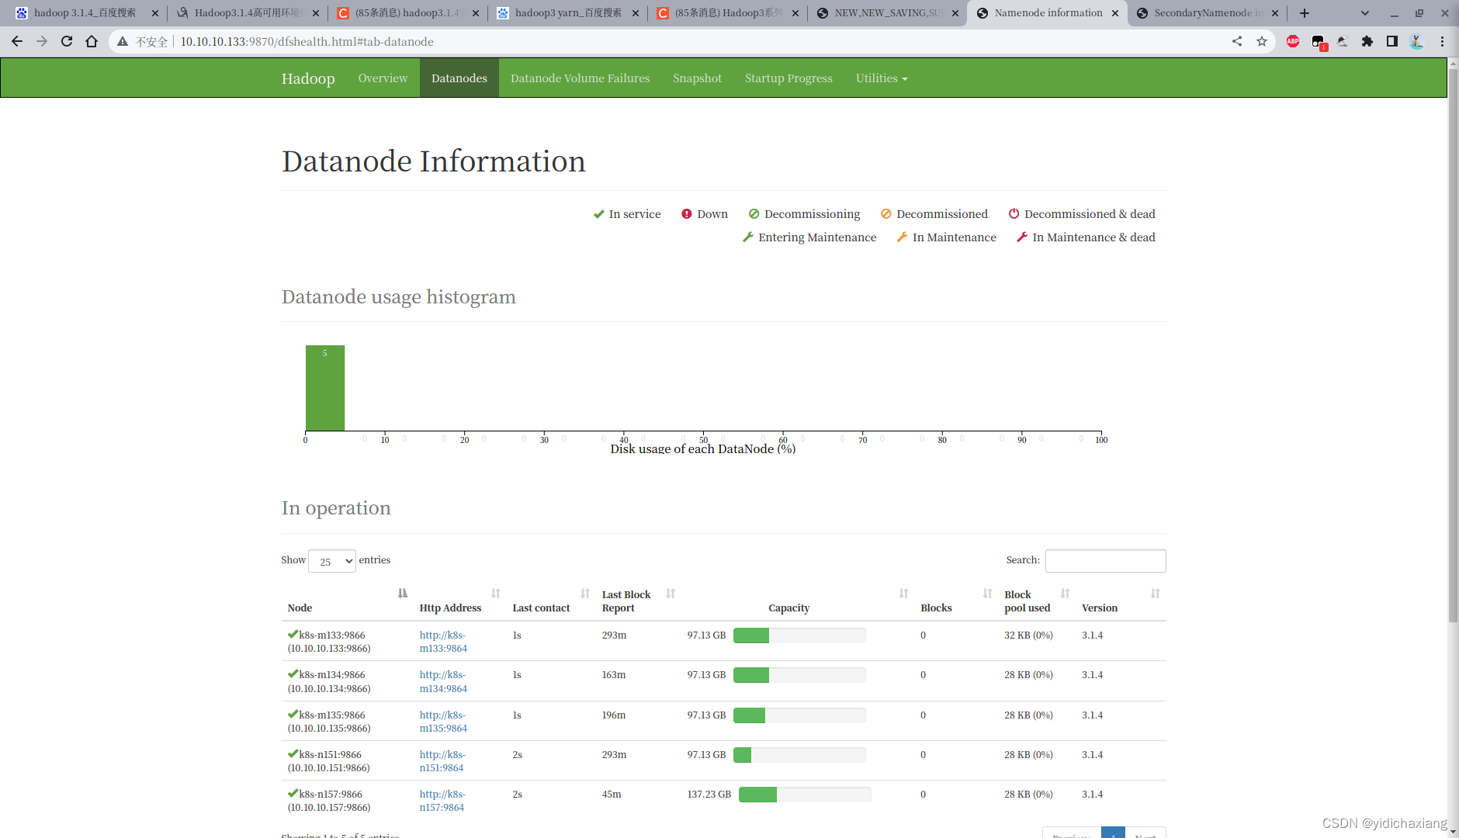This screenshot has height=838, width=1459.
Task: Close the SecondaryNamenode tab
Action: (1275, 13)
